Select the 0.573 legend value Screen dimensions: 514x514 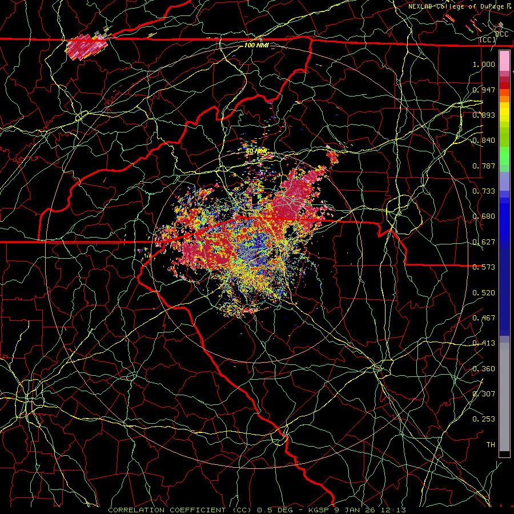coord(484,267)
